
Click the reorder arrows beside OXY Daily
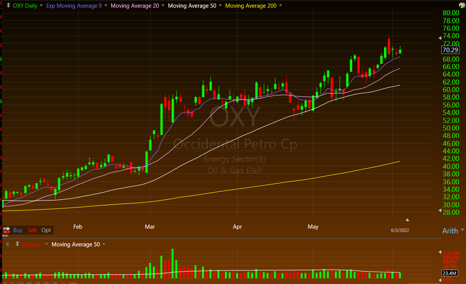(8, 6)
